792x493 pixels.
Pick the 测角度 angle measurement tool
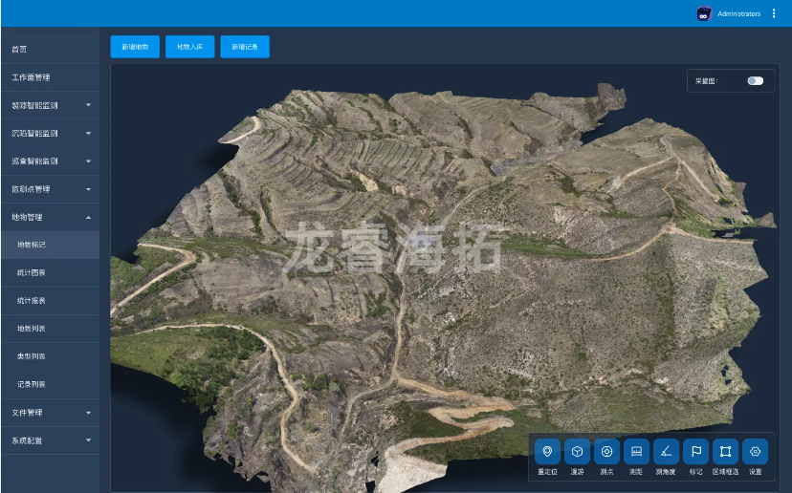666,451
